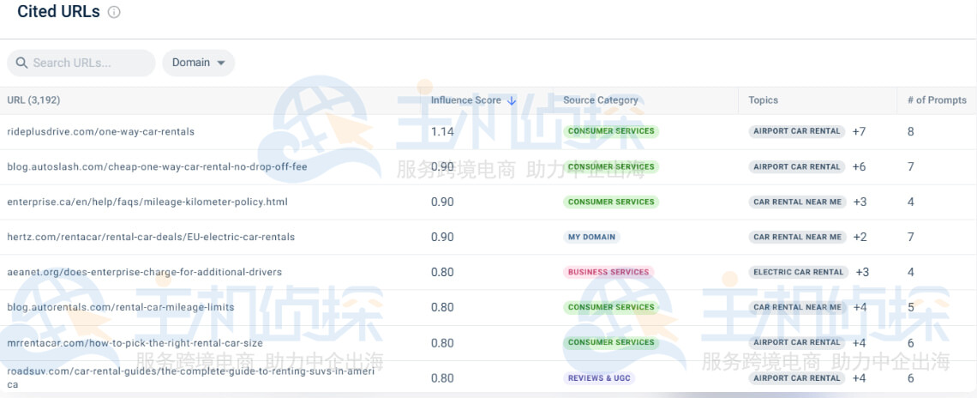Expand the +3 topics in enterprise.ca row
The image size is (977, 398).
point(860,202)
